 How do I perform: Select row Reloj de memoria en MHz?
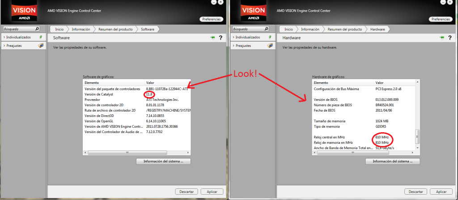point(364,142)
